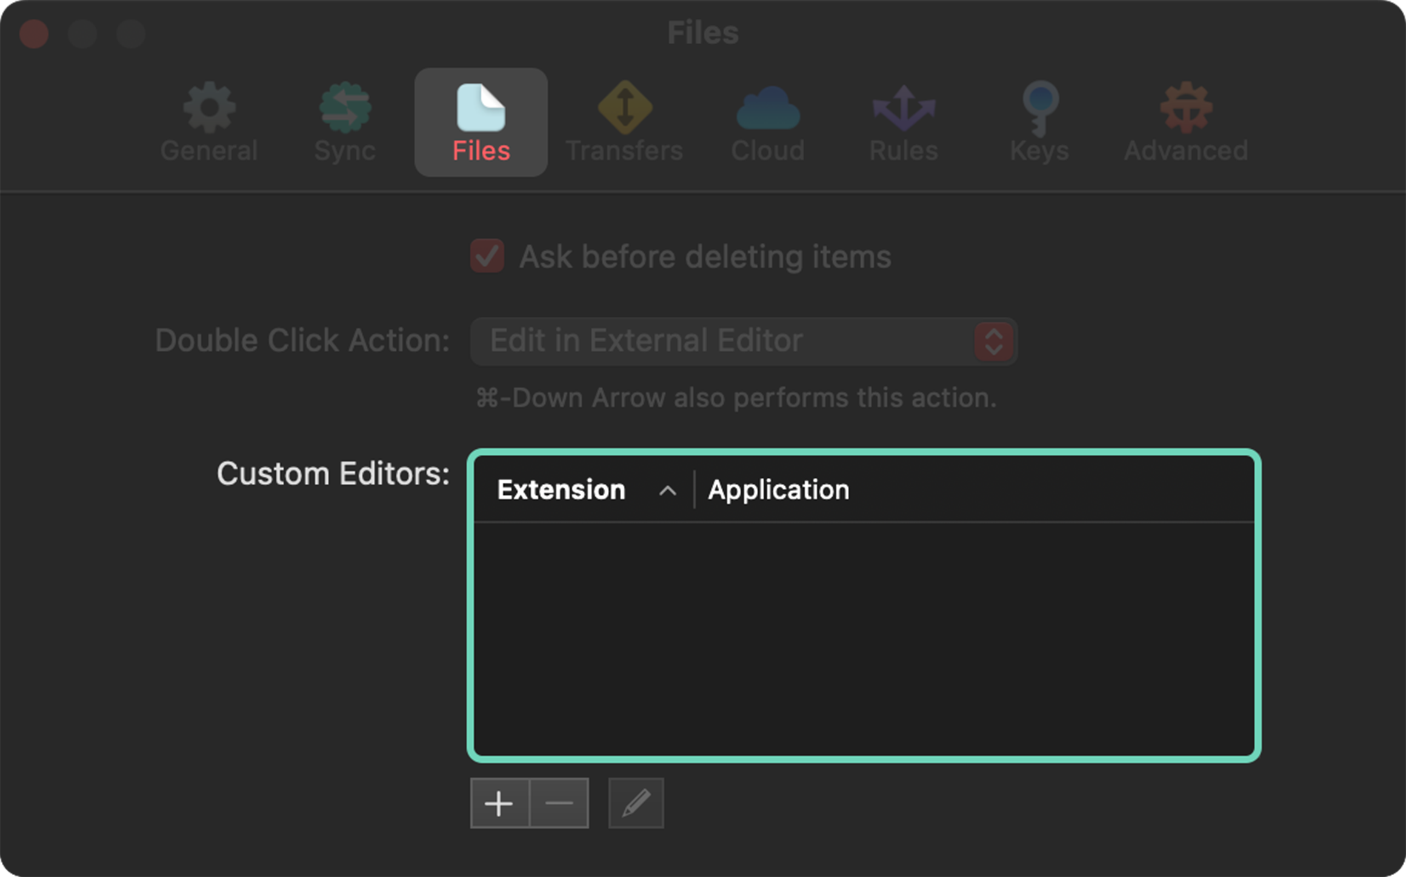Select the Files preference icon
The image size is (1406, 877).
tap(481, 121)
